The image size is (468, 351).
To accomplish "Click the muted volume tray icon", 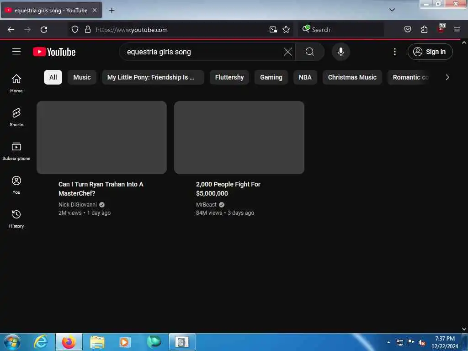I will pos(422,343).
